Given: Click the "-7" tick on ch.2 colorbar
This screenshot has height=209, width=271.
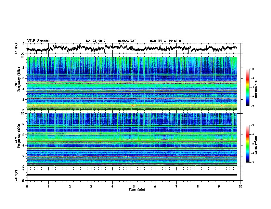Looking at the screenshot, I should (253, 162).
